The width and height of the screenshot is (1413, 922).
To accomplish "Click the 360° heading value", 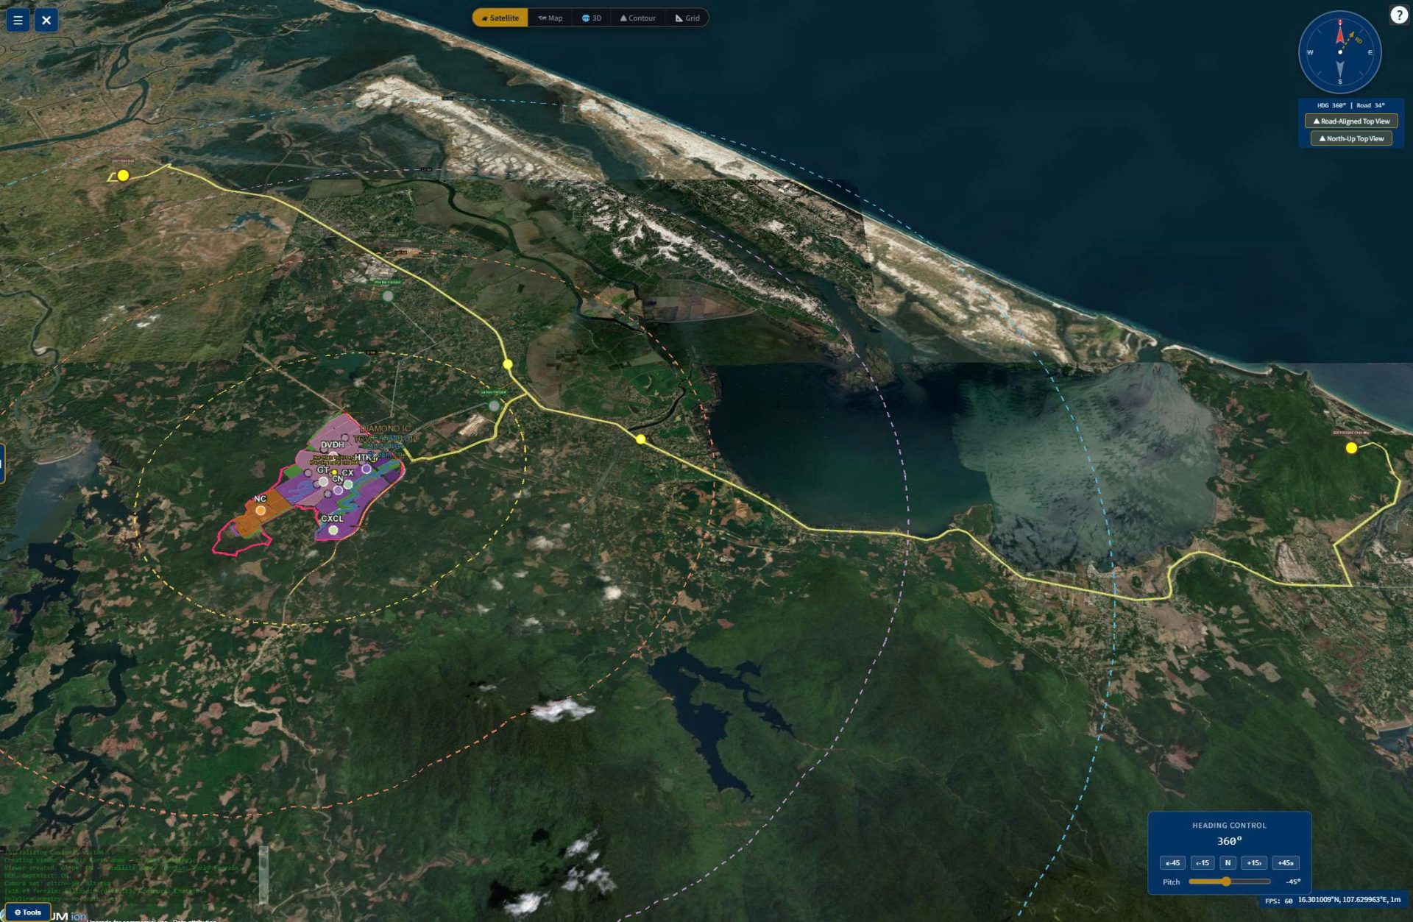I will 1229,840.
